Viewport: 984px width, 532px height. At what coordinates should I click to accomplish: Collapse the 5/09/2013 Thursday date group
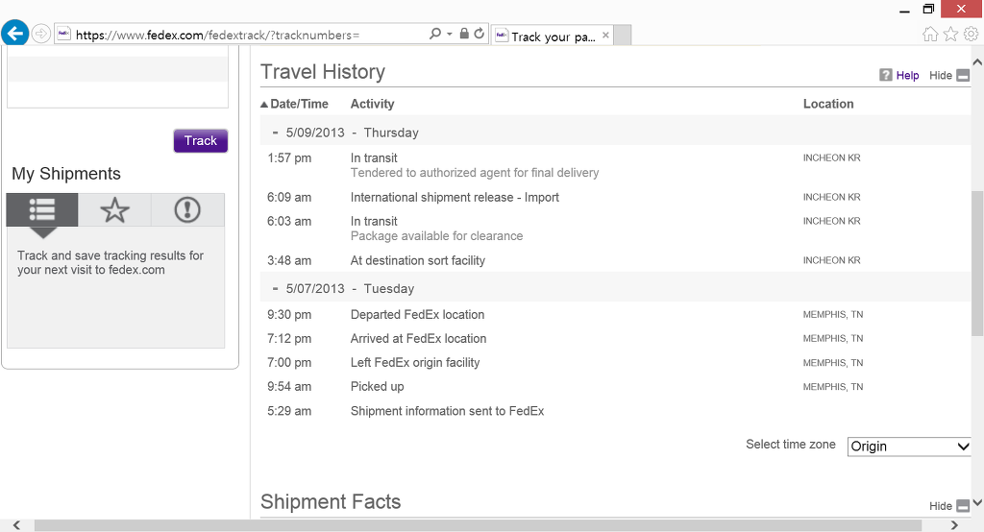[275, 133]
